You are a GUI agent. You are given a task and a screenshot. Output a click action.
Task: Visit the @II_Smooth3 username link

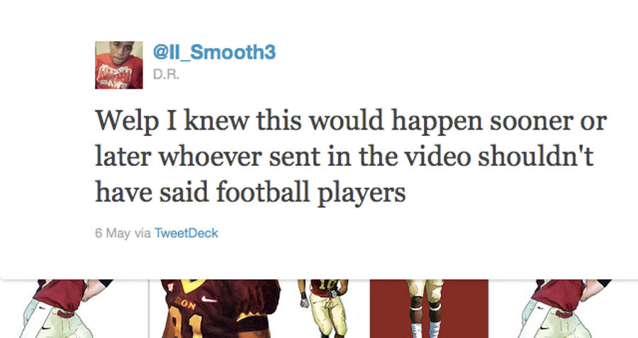214,52
